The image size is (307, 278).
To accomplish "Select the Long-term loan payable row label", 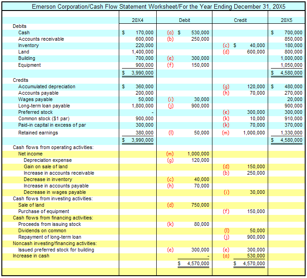I will tap(44, 106).
